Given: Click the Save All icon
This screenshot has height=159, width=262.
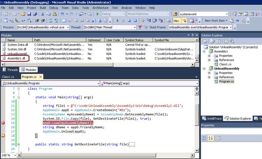Looking at the screenshot, I should pyautogui.click(x=35, y=14).
